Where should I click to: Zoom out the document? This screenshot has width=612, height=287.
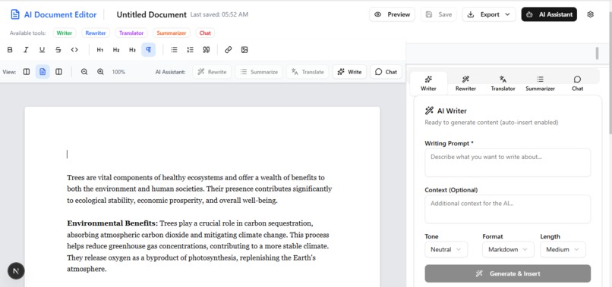(x=84, y=72)
